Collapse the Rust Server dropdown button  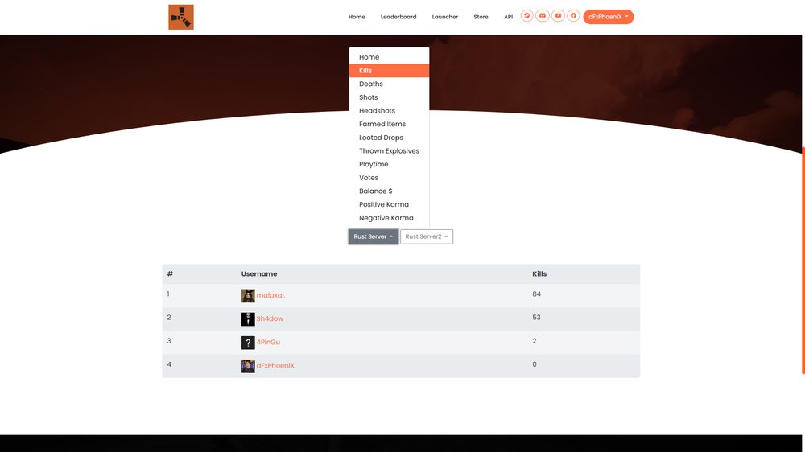pyautogui.click(x=374, y=236)
